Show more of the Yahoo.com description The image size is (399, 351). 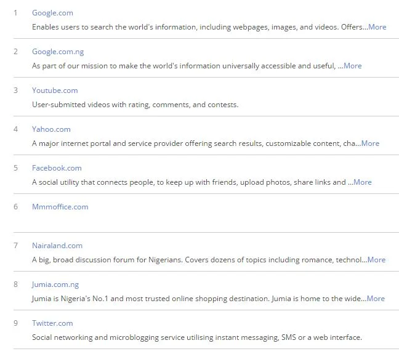tap(370, 143)
